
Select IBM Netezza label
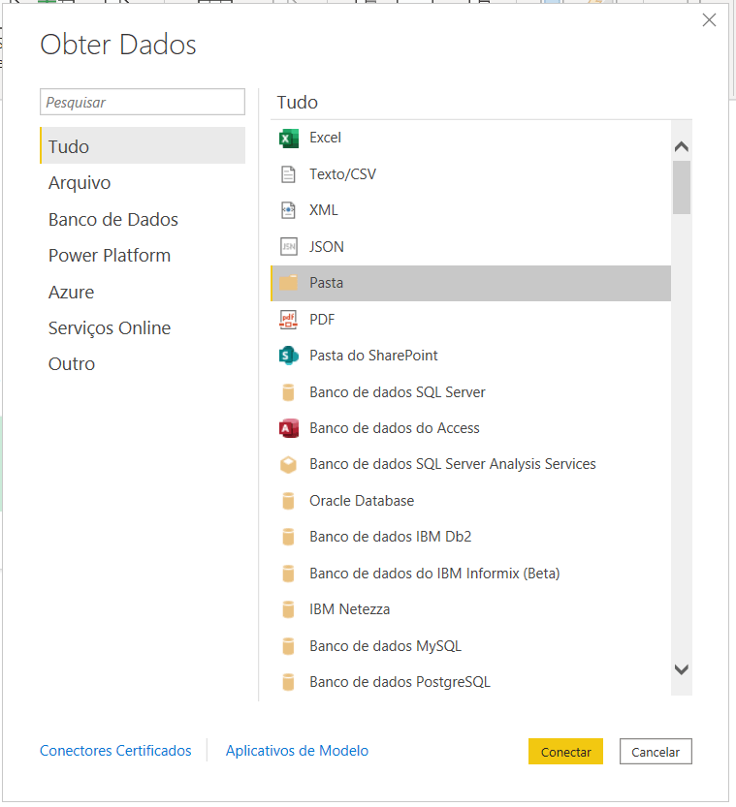coord(349,609)
